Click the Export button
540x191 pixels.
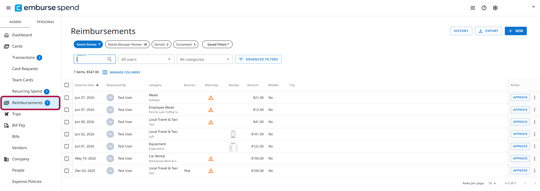[x=489, y=31]
